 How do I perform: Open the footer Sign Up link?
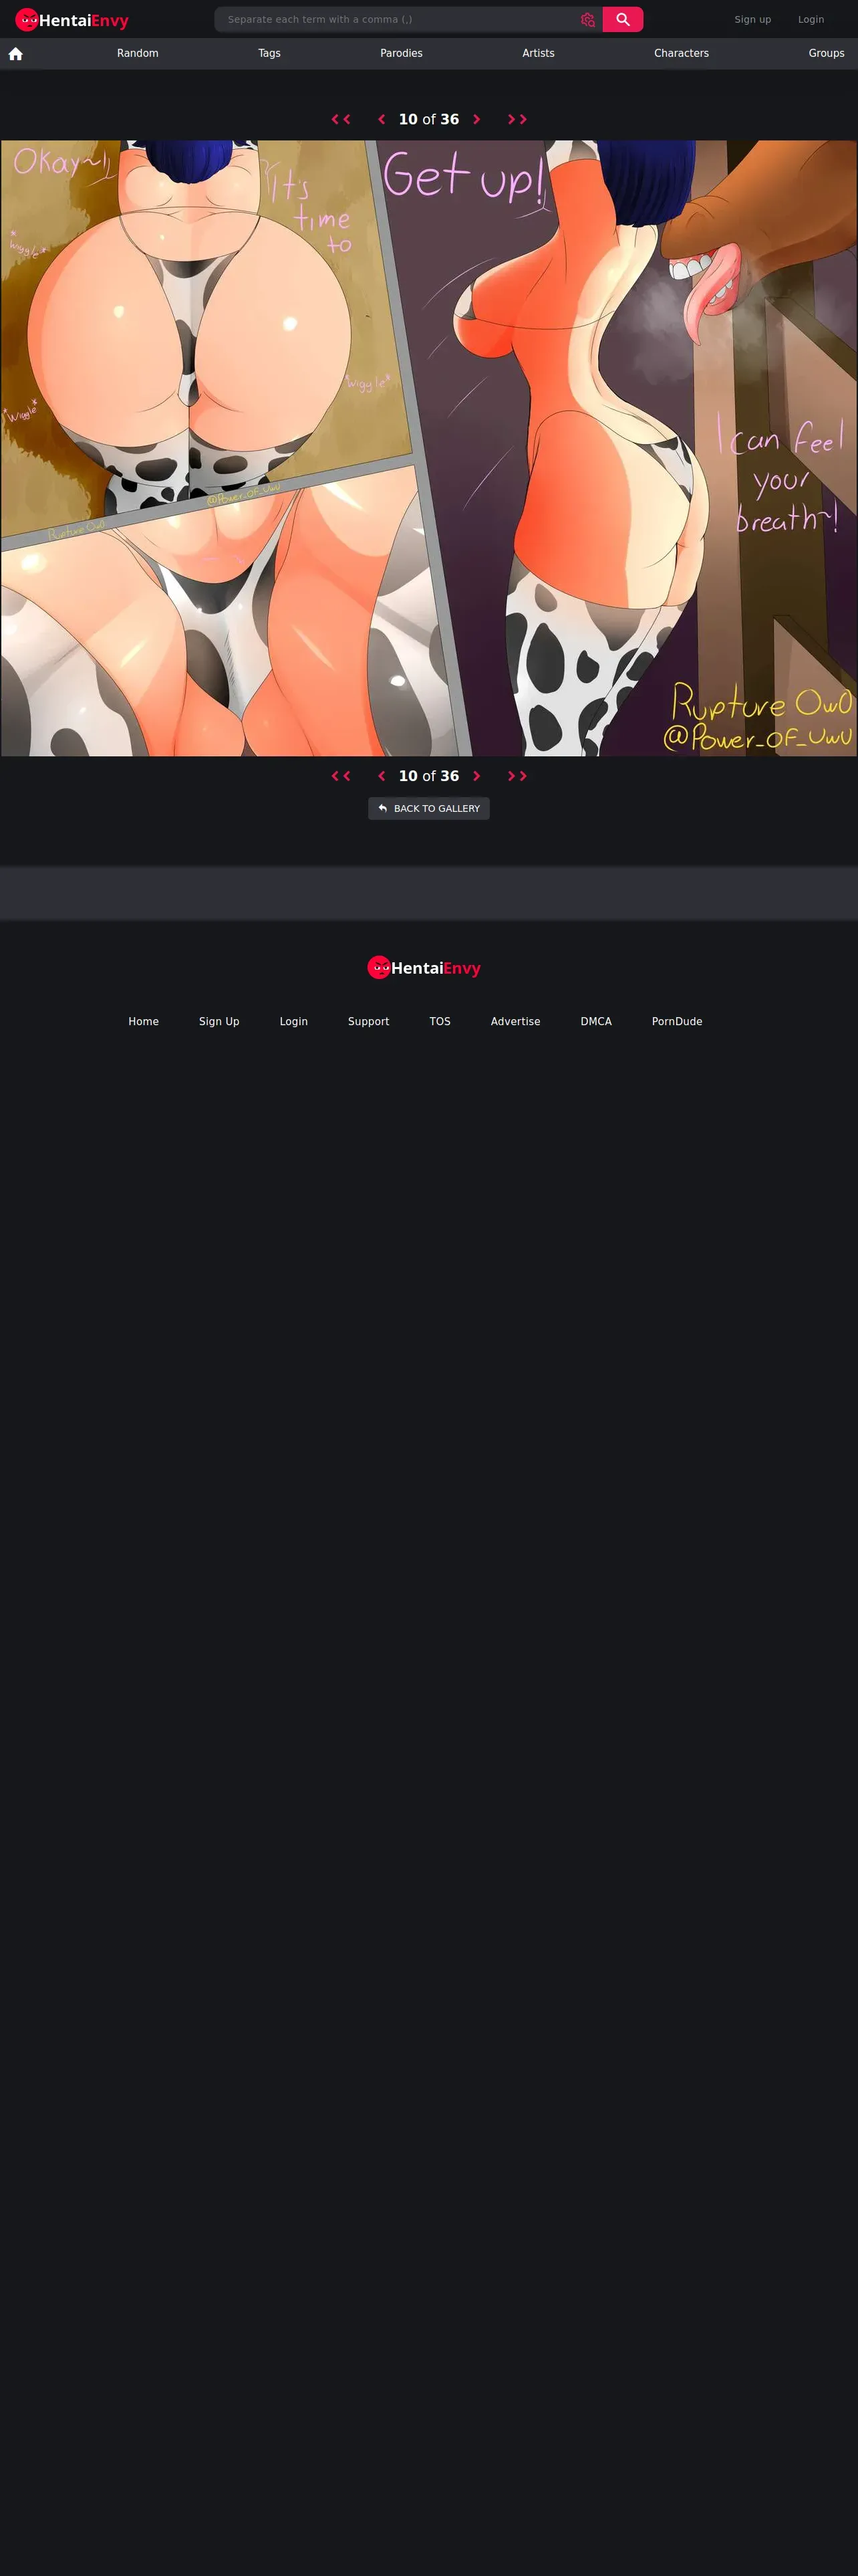coord(219,1021)
